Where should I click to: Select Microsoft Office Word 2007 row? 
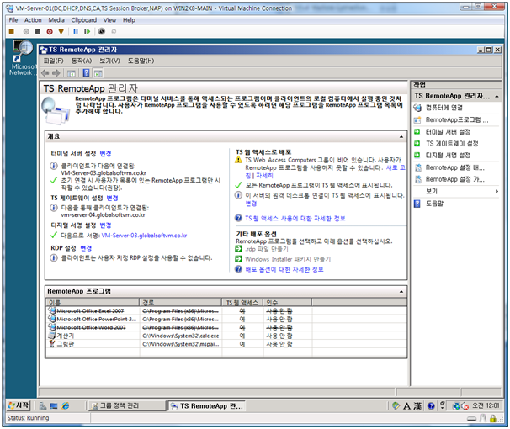coord(226,327)
